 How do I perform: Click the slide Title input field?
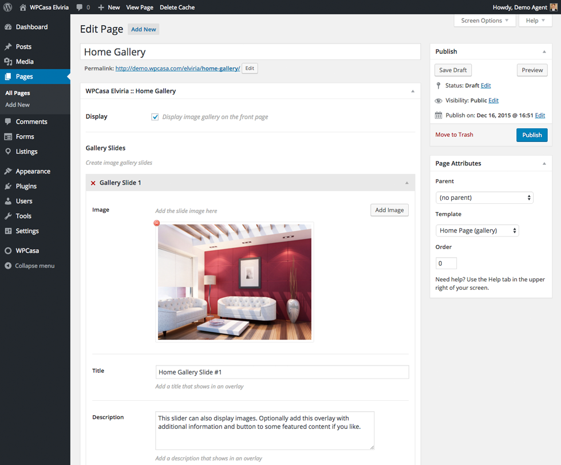click(x=282, y=372)
